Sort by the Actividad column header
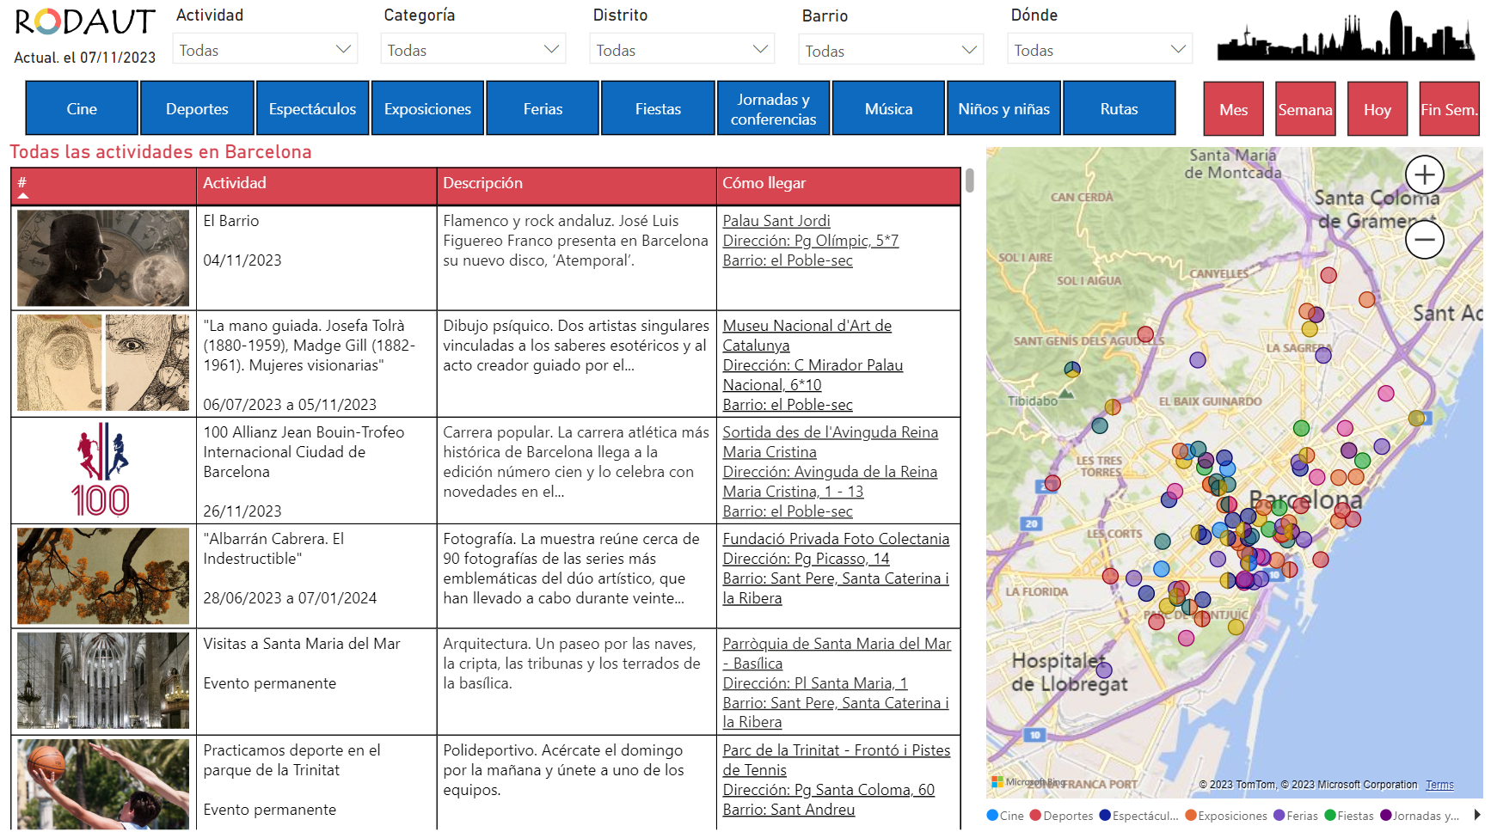This screenshot has height=832, width=1497. [x=316, y=185]
